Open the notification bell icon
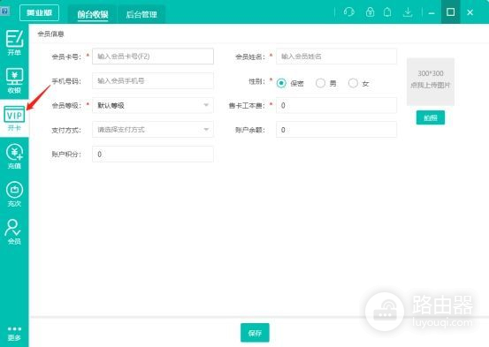Viewport: 489px width, 347px height. click(x=387, y=12)
